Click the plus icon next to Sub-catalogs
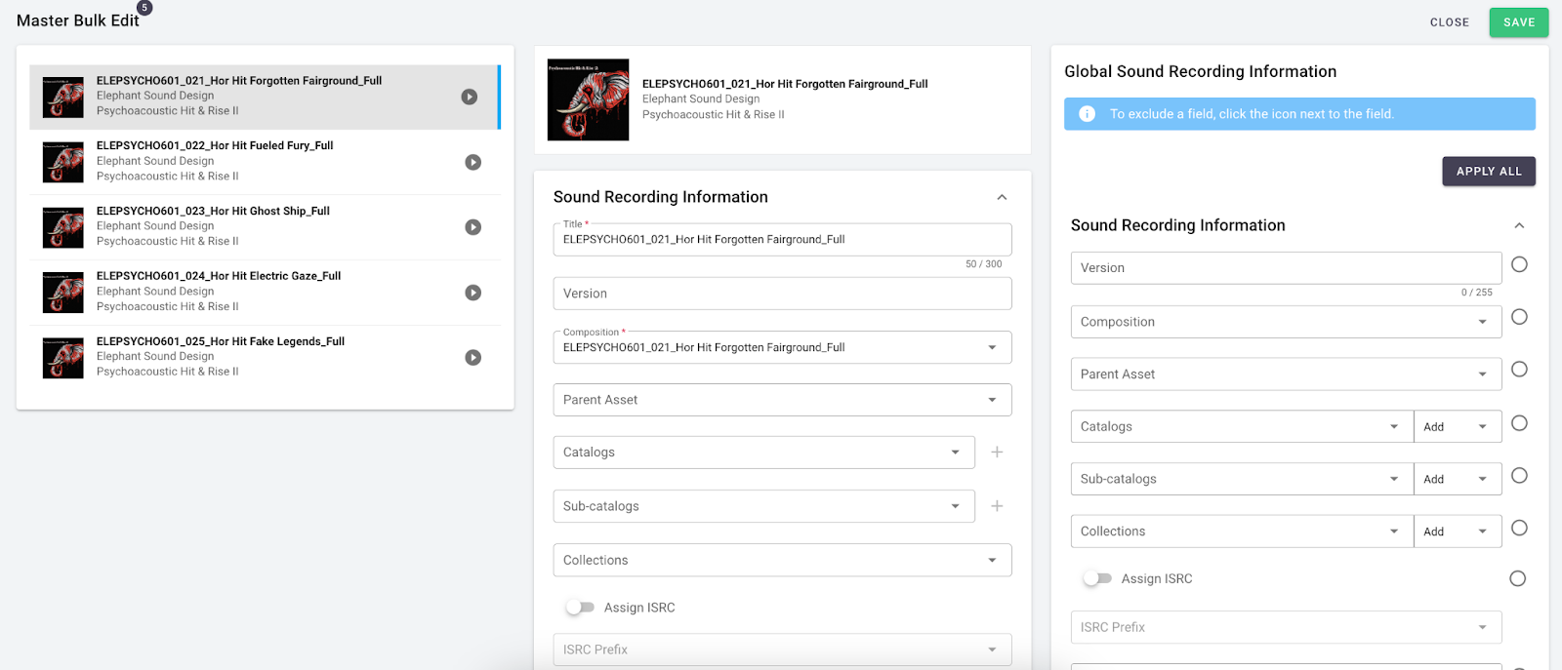Viewport: 1562px width, 670px height. point(997,506)
